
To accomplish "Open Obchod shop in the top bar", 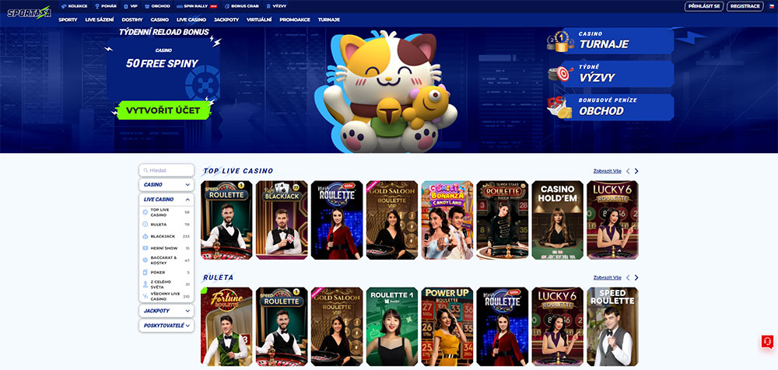I will pyautogui.click(x=157, y=6).
